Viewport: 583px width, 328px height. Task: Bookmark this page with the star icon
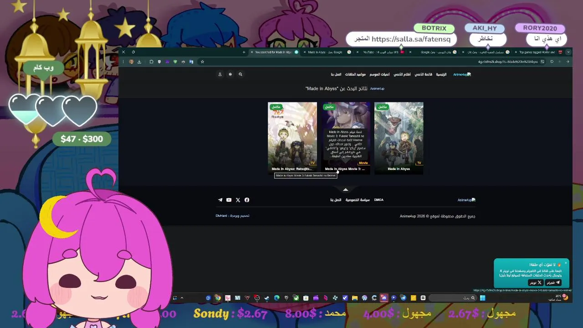[202, 61]
